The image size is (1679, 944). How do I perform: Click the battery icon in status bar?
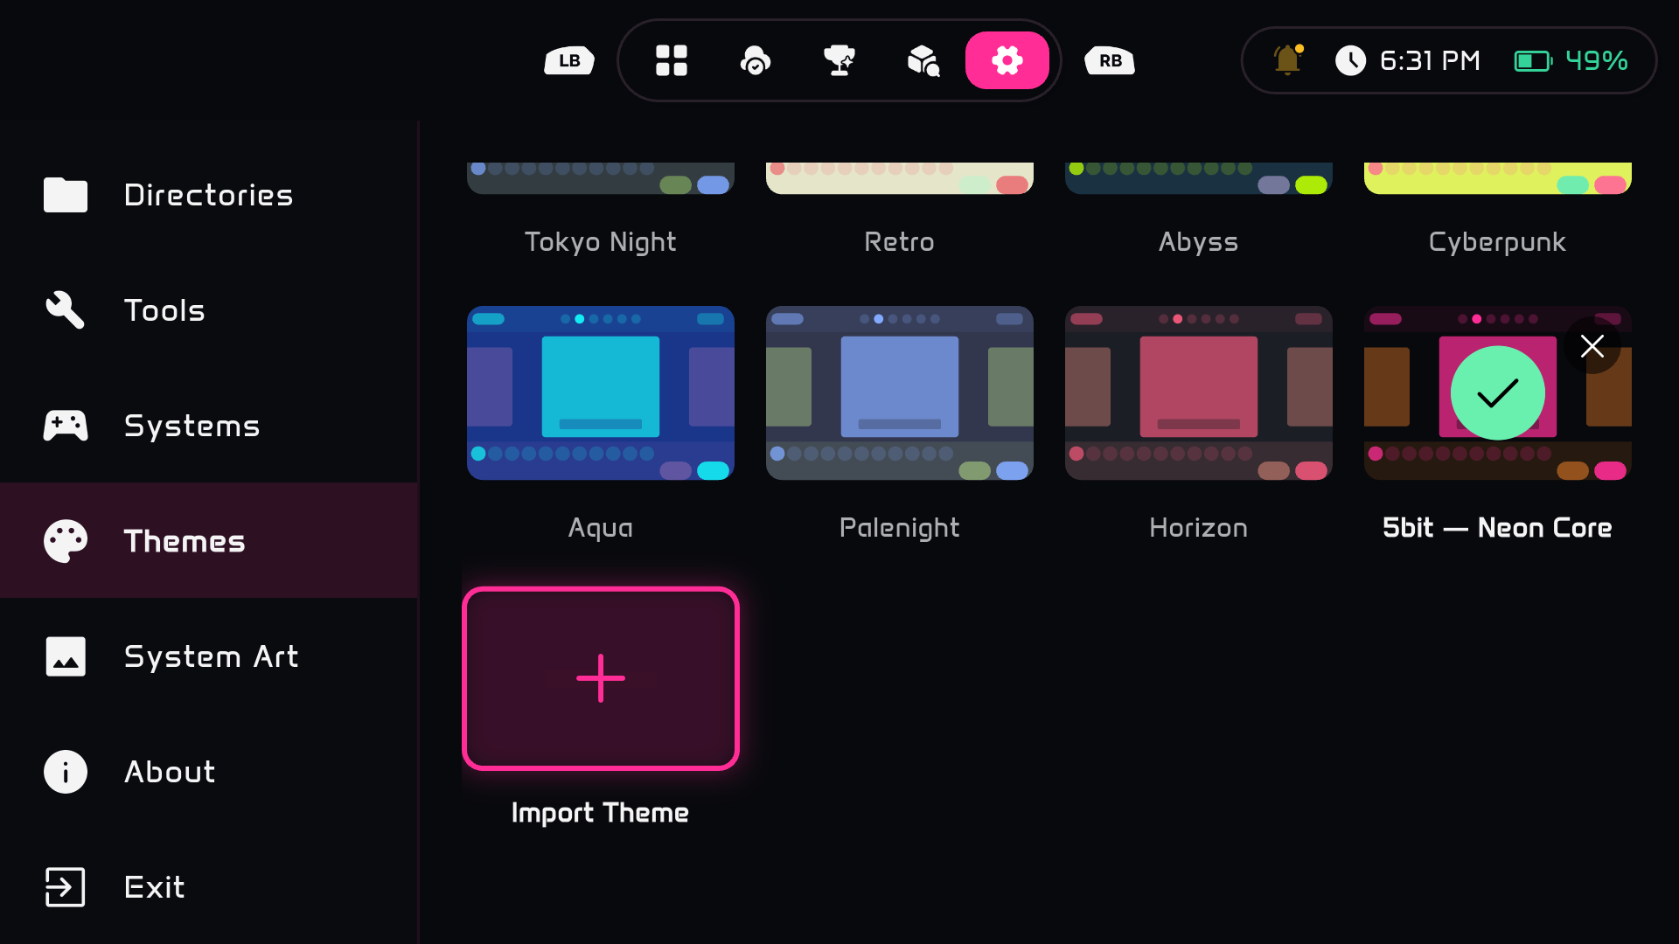[x=1533, y=60]
